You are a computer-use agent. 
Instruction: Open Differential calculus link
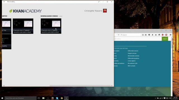tap(133, 51)
